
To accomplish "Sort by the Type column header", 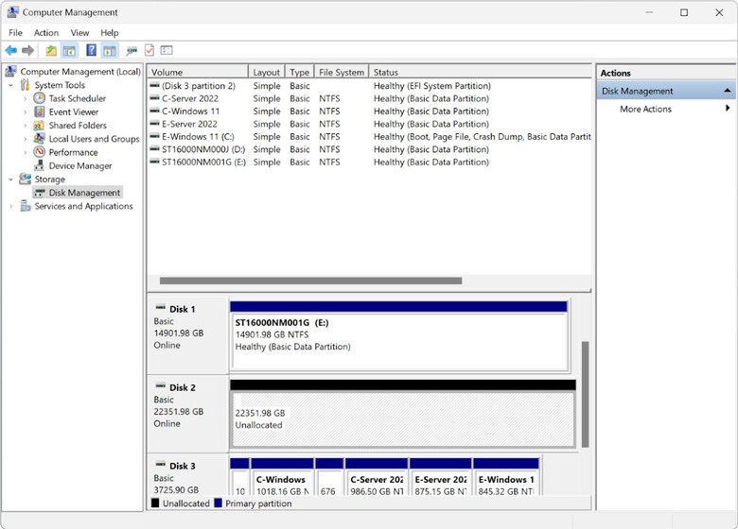I will [x=299, y=72].
